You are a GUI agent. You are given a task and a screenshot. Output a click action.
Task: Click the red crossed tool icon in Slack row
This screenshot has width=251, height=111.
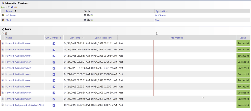[x=88, y=20]
